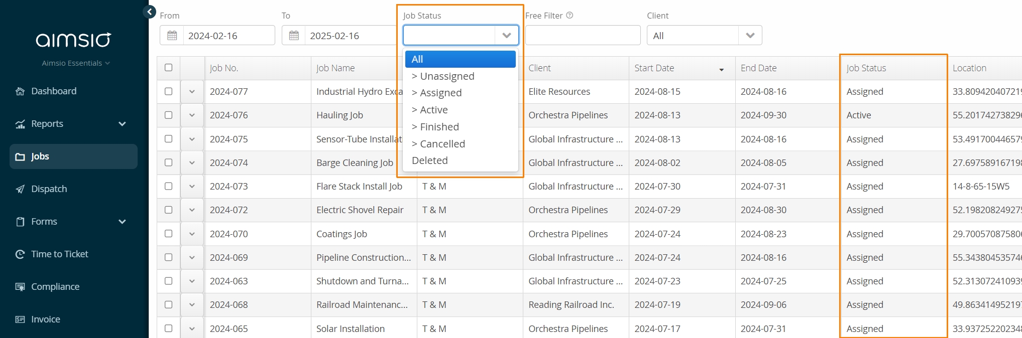Click the To date field 2025-02-16
The width and height of the screenshot is (1022, 338).
pyautogui.click(x=351, y=36)
